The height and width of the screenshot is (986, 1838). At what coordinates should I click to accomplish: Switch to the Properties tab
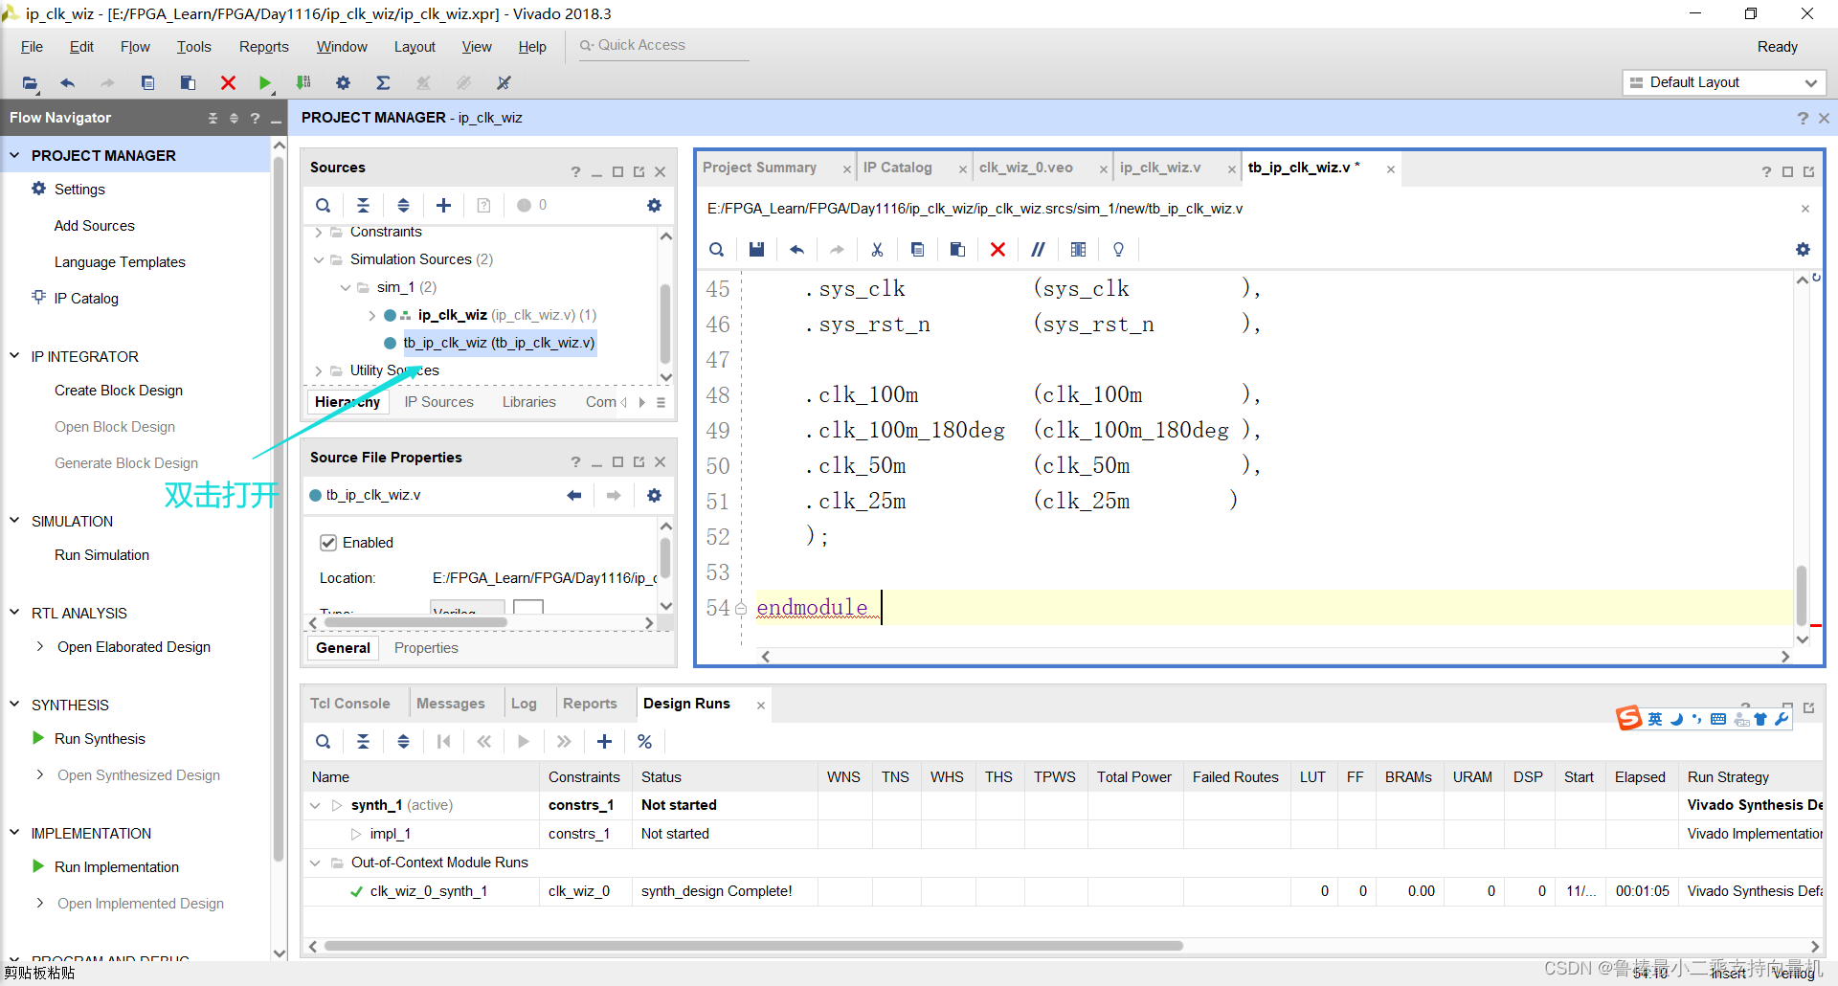426,648
